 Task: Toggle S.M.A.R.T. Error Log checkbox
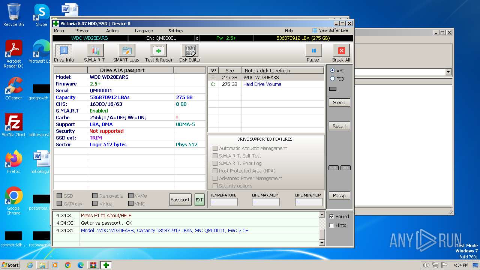[215, 163]
